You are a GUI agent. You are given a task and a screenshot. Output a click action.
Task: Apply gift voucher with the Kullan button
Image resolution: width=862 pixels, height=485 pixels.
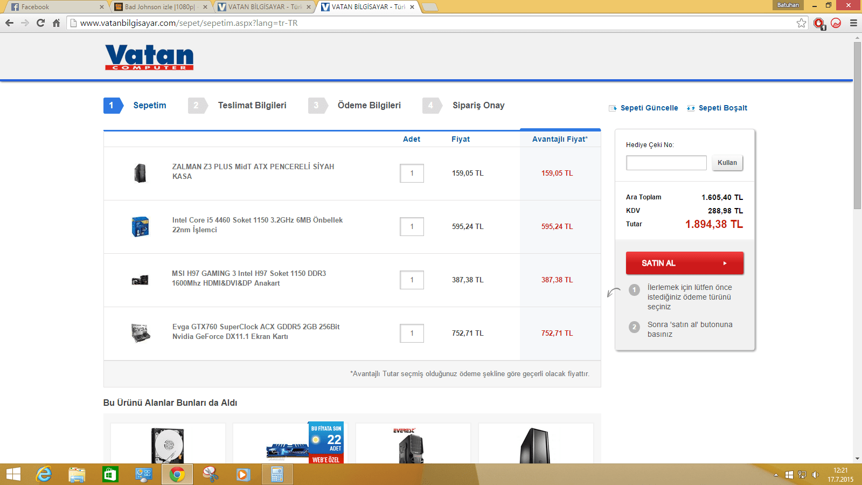pos(727,163)
